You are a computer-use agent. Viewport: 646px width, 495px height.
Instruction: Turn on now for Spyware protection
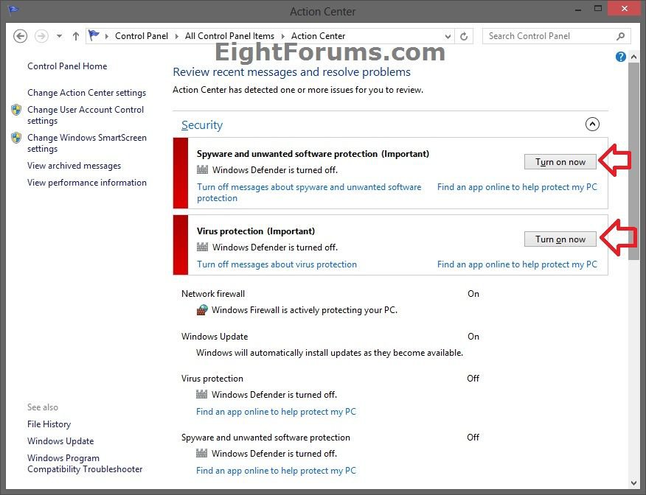(x=560, y=162)
